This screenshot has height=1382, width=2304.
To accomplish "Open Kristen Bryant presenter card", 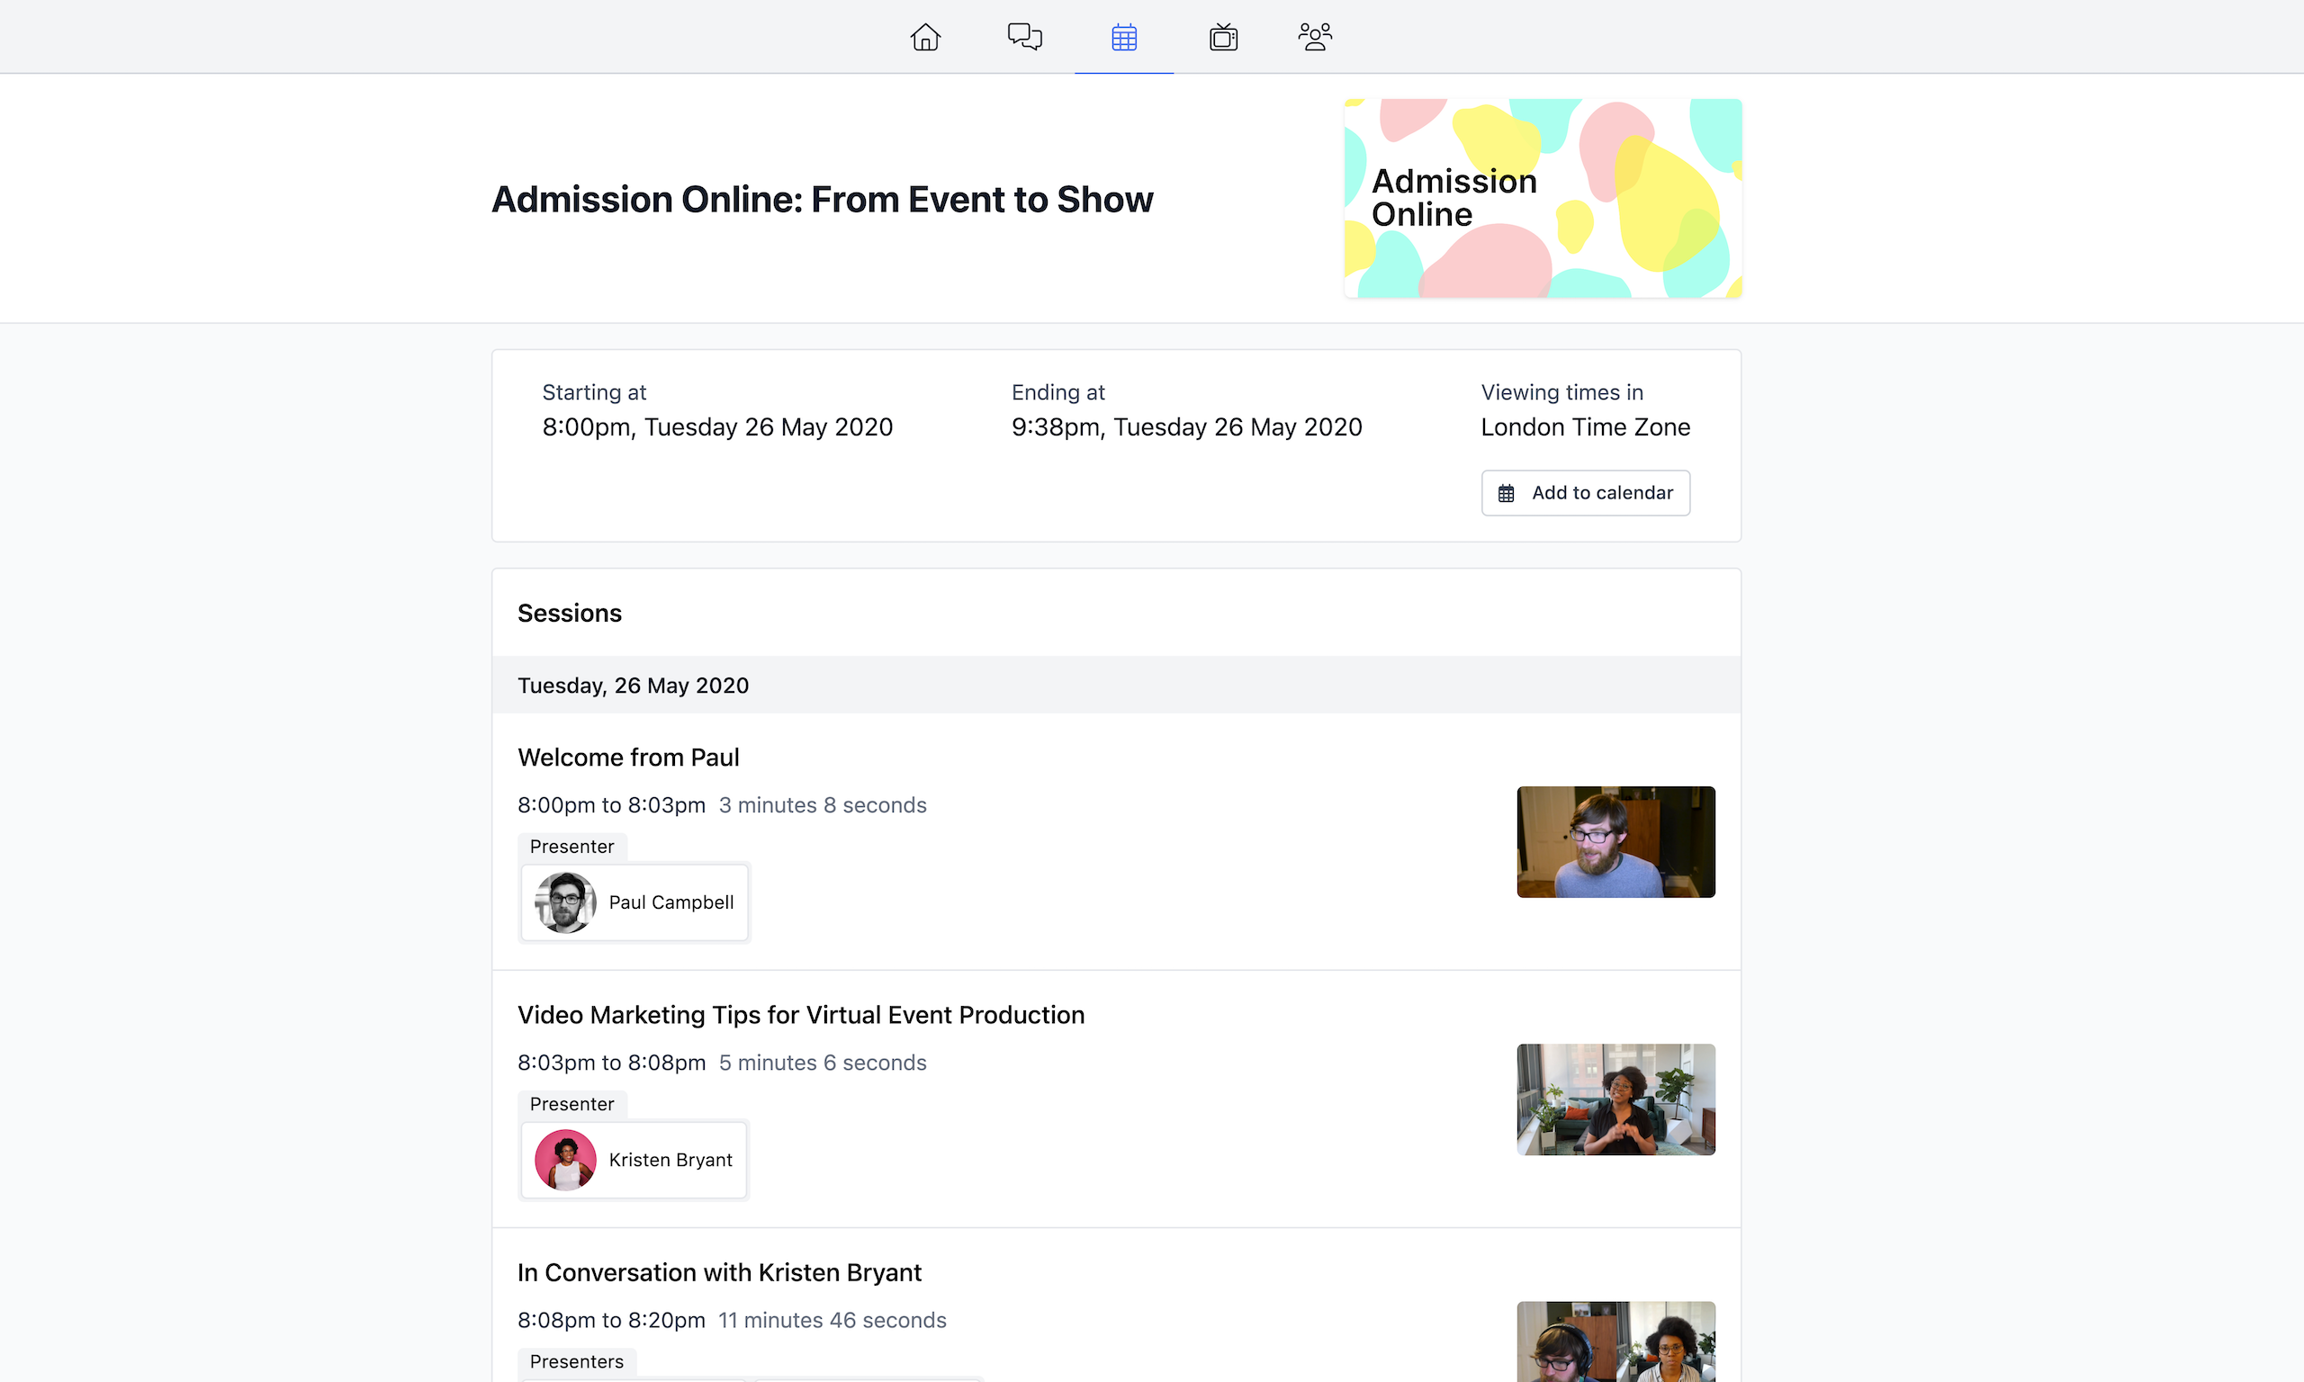I will click(670, 1160).
